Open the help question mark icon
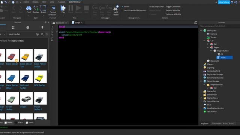Viewport: 240px width, 135px height. (x=232, y=2)
